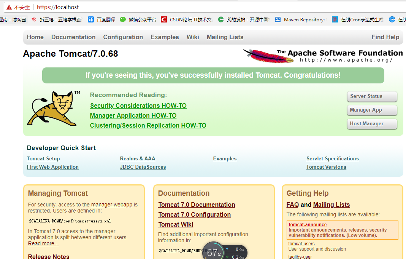Click the red insecure-connection warning icon
Image resolution: width=406 pixels, height=259 pixels.
coord(9,7)
